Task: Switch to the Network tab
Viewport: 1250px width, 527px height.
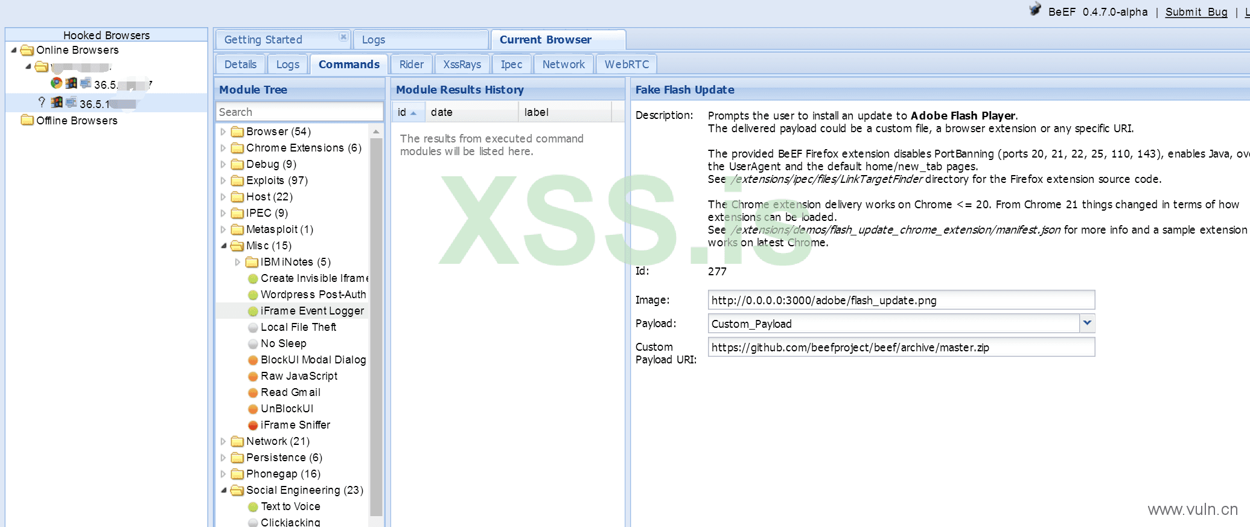Action: 564,65
